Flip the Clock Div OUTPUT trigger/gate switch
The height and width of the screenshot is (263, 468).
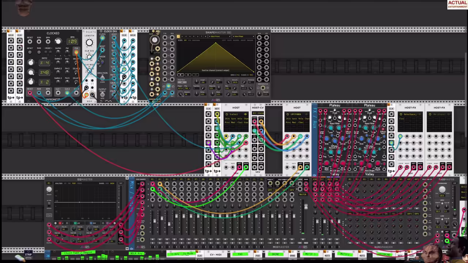click(102, 95)
